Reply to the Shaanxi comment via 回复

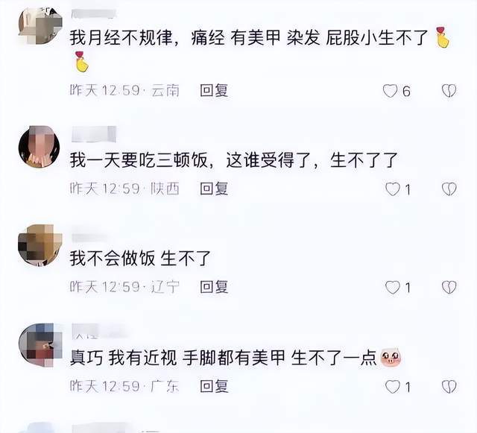pyautogui.click(x=214, y=189)
